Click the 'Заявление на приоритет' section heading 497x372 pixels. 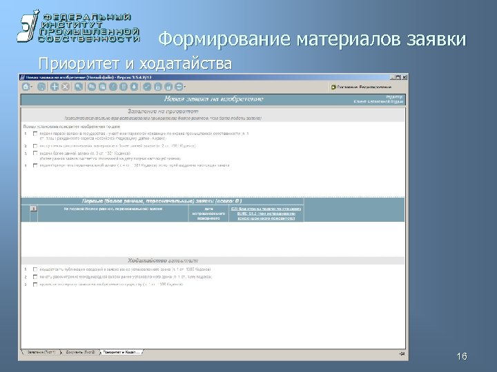(163, 112)
